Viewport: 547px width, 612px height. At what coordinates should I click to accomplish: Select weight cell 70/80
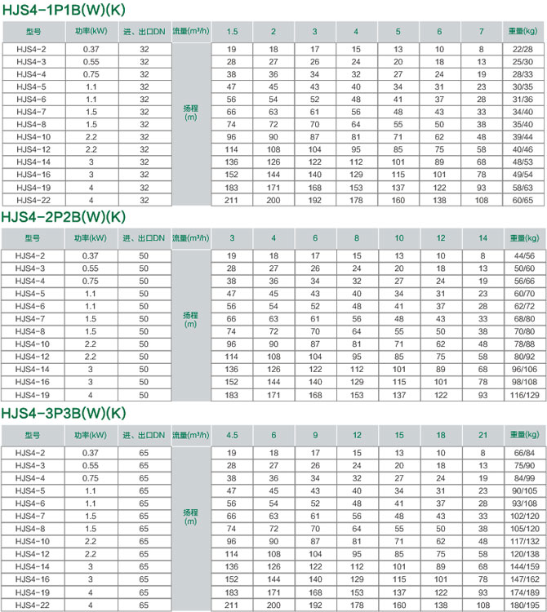tap(524, 331)
